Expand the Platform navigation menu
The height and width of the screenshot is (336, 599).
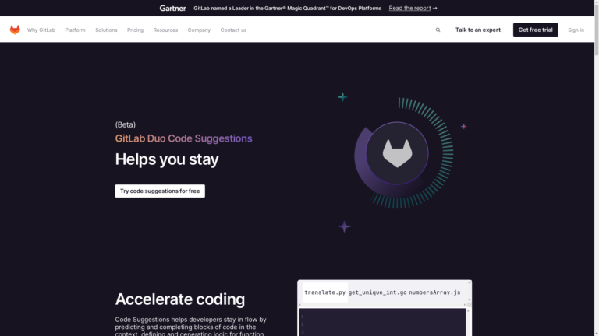[75, 30]
